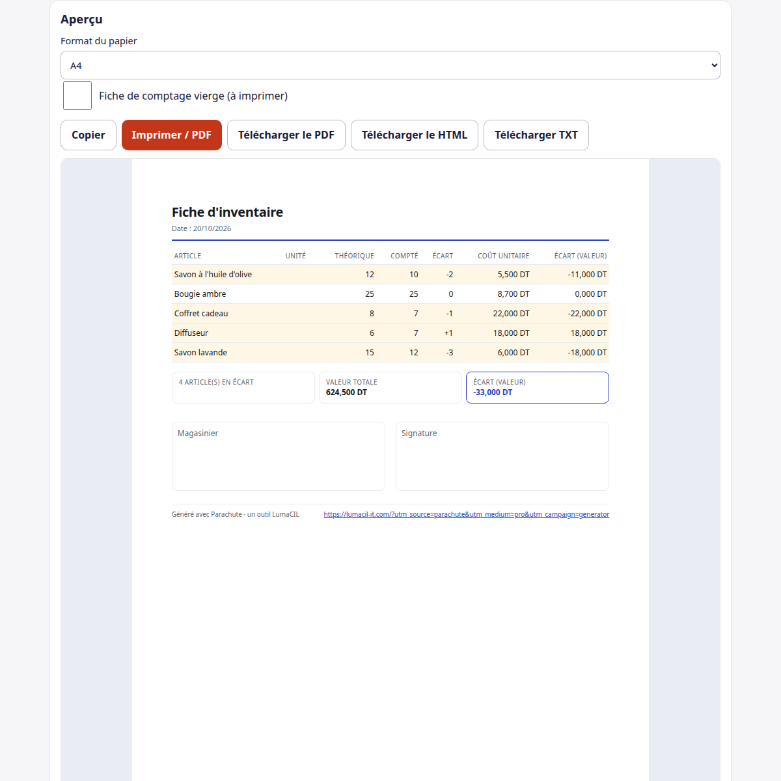Viewport: 781px width, 781px height.
Task: Click the Généré avec Parachute footer text
Action: 236,514
